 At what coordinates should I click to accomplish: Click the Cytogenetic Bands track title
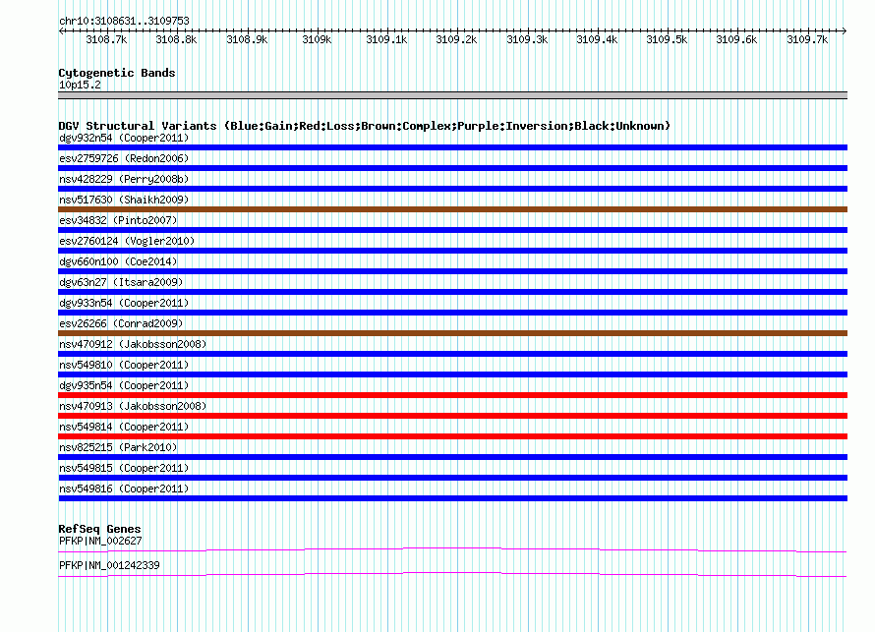pos(117,73)
